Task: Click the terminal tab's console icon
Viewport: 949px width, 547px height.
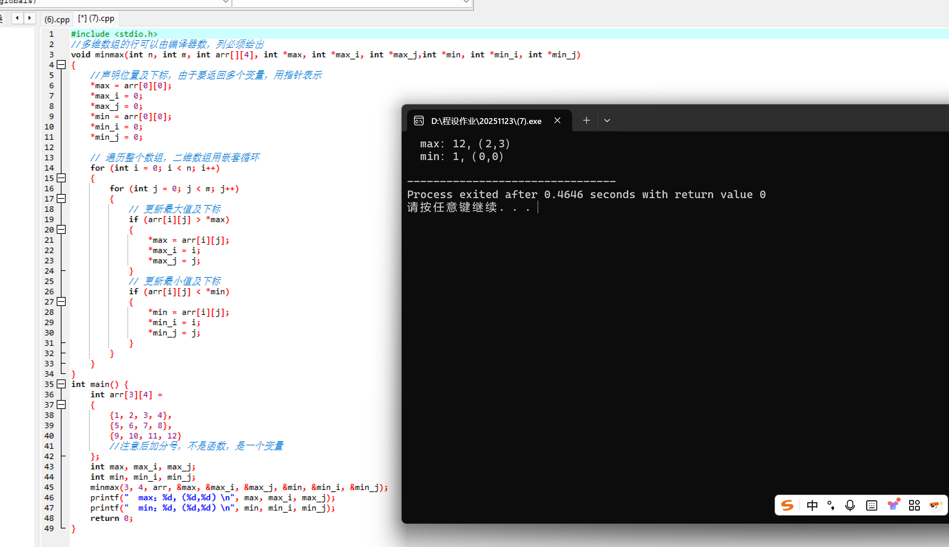Action: pos(419,121)
